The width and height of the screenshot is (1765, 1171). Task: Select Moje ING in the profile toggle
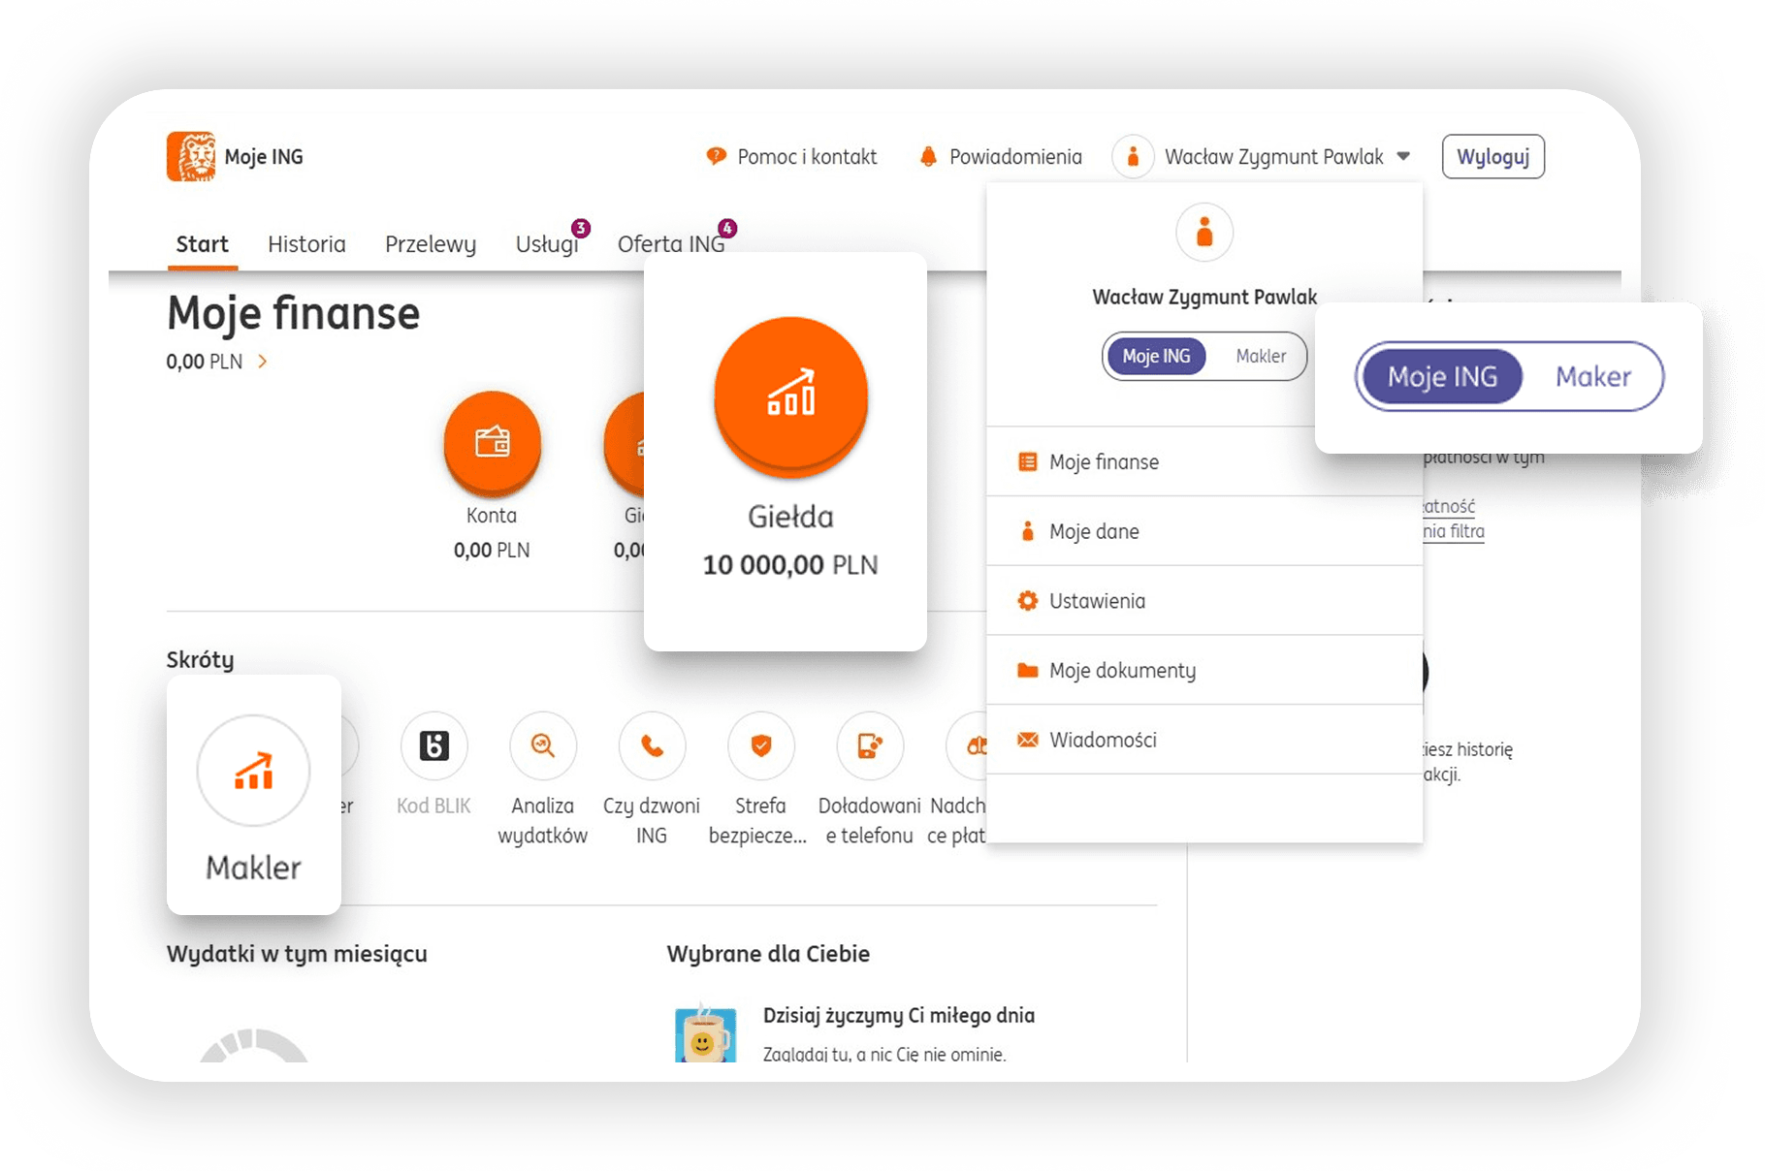pos(1156,357)
